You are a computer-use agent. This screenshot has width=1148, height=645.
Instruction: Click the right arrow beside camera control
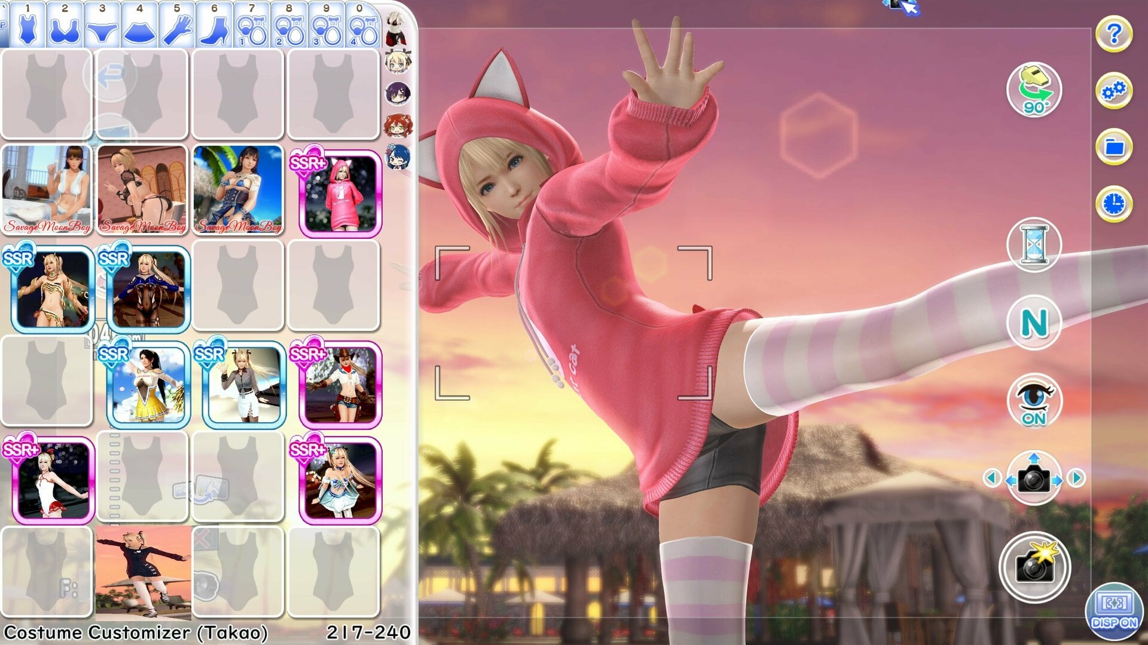tap(1076, 478)
